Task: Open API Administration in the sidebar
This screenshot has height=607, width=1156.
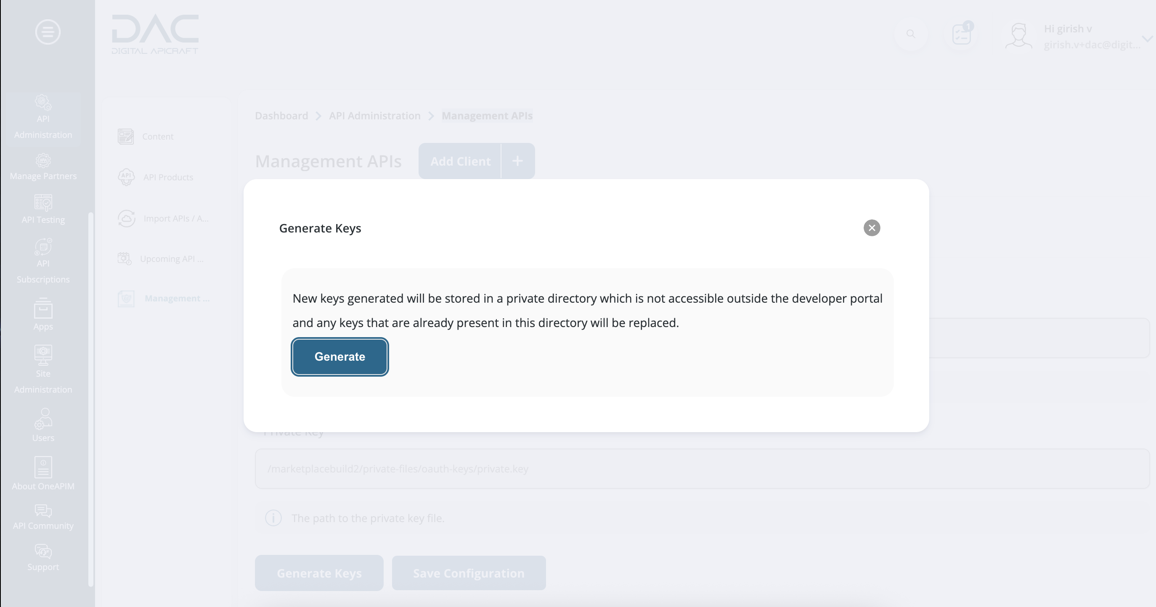Action: [x=43, y=117]
